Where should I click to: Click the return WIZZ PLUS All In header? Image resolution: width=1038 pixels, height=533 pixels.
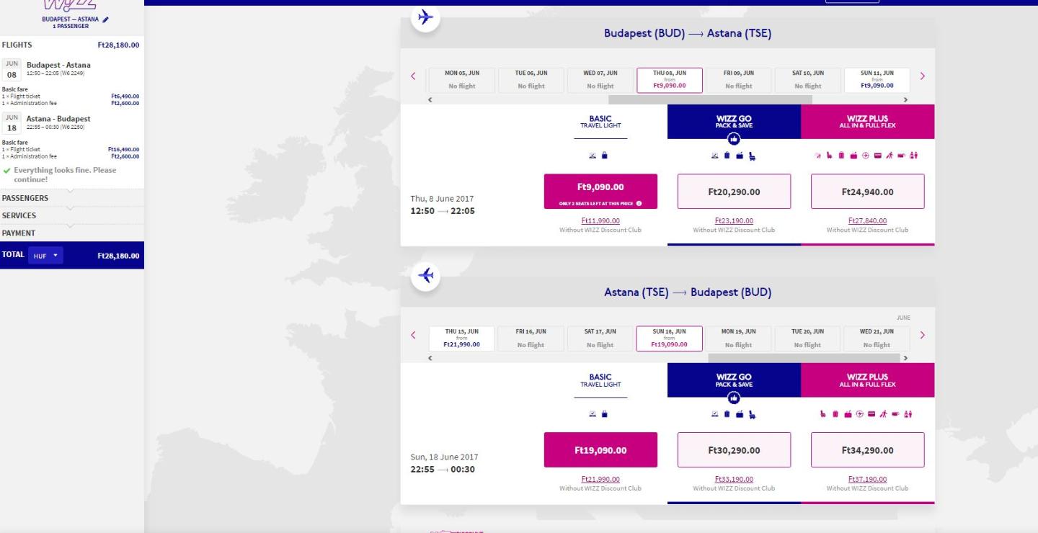point(867,380)
